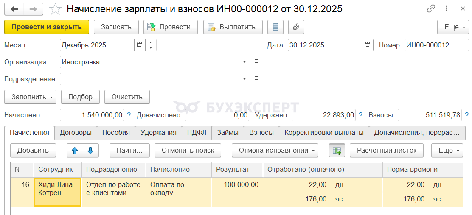Increase the month using the stepper
Screen dimensions: 472x215
coord(151,42)
